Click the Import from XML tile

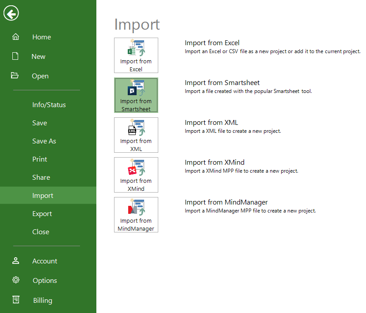click(x=136, y=135)
